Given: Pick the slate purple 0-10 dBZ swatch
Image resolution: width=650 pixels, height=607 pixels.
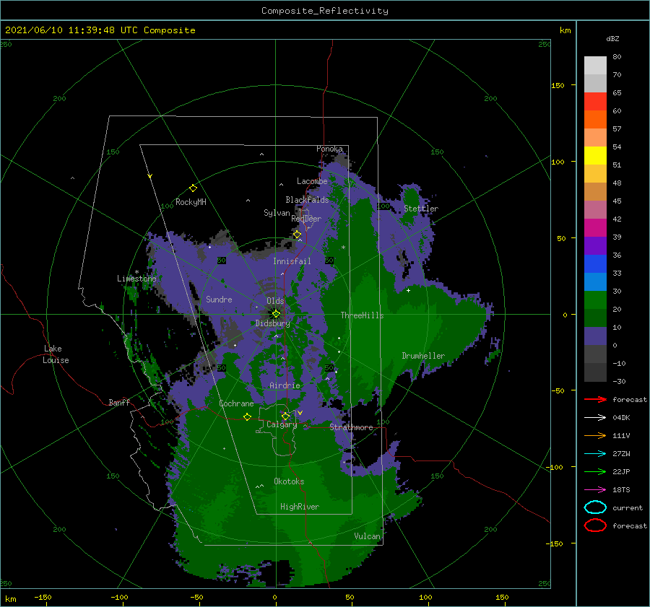Looking at the screenshot, I should [595, 336].
